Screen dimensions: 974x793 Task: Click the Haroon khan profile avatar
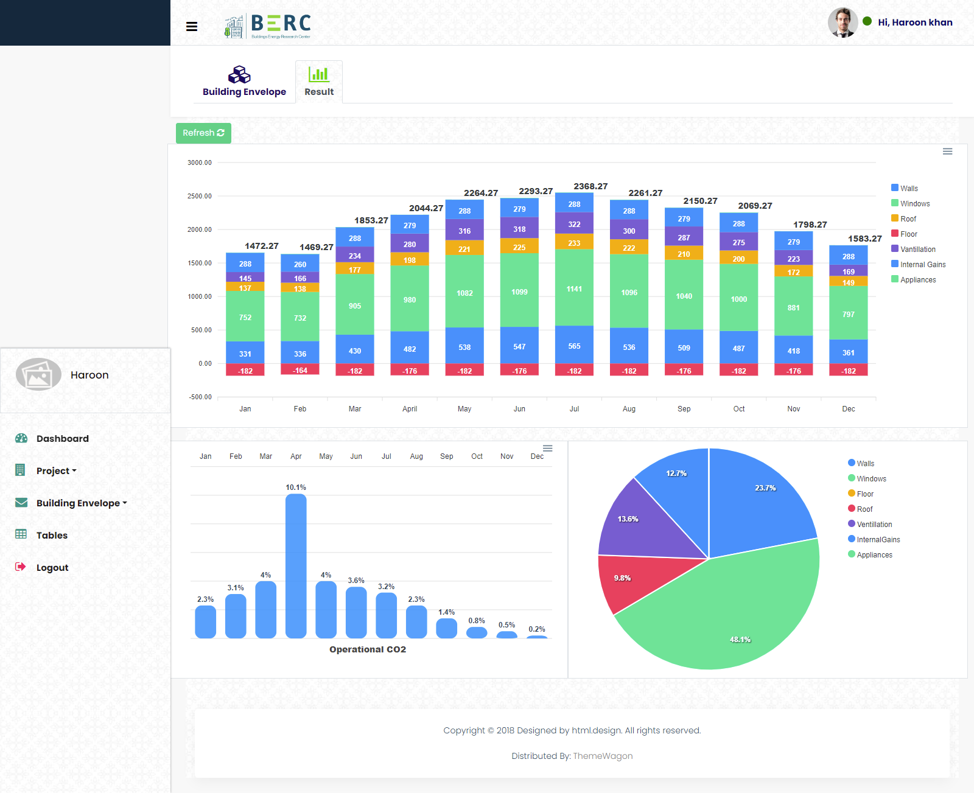point(843,23)
